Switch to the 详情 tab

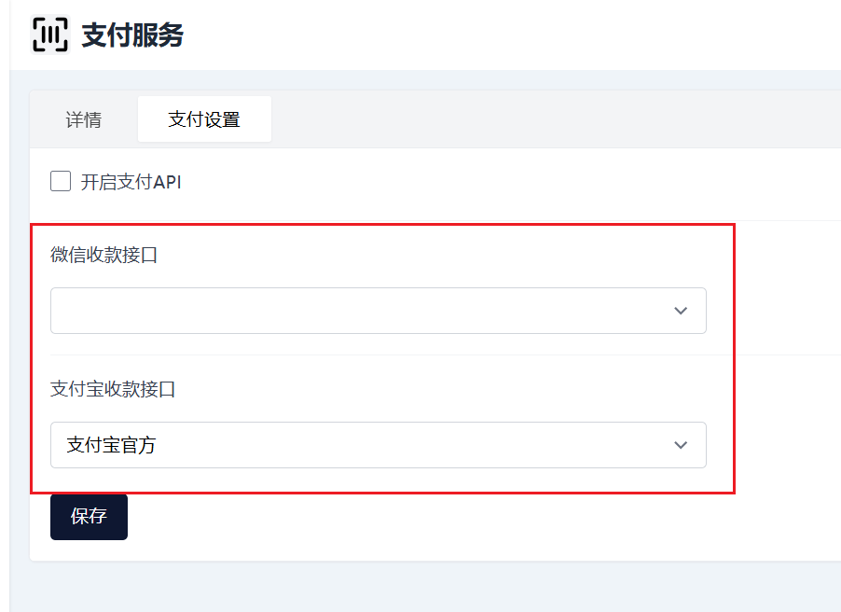[84, 119]
